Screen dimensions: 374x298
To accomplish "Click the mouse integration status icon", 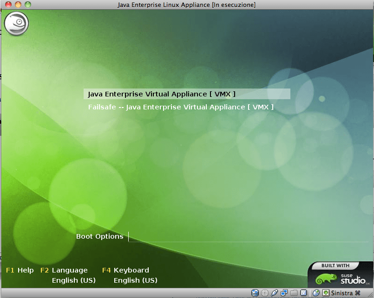I will (316, 293).
